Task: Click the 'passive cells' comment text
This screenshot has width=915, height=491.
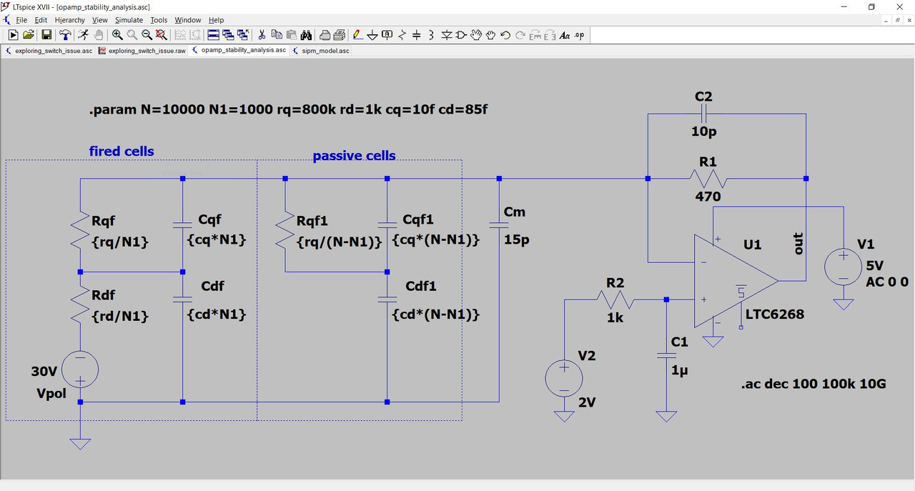Action: coord(354,155)
